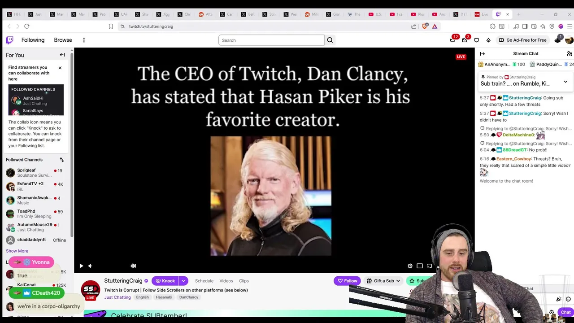
Task: Click Eastern_Cowboy username in chat
Action: [x=513, y=159]
